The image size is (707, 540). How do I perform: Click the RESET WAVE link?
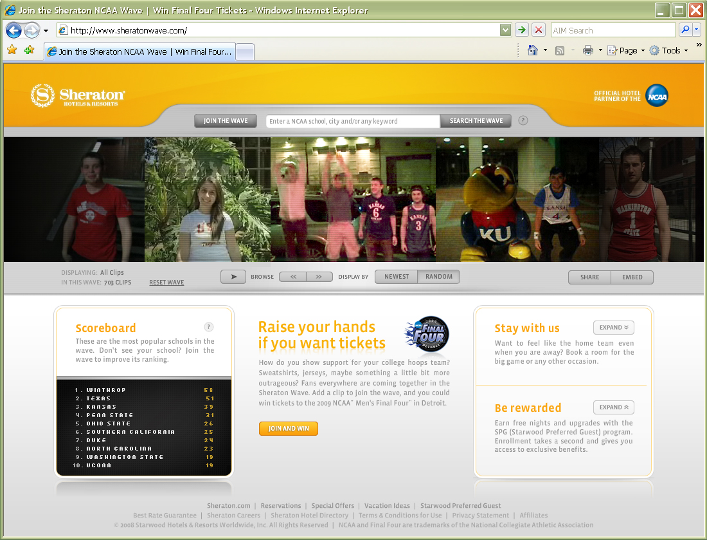[166, 282]
